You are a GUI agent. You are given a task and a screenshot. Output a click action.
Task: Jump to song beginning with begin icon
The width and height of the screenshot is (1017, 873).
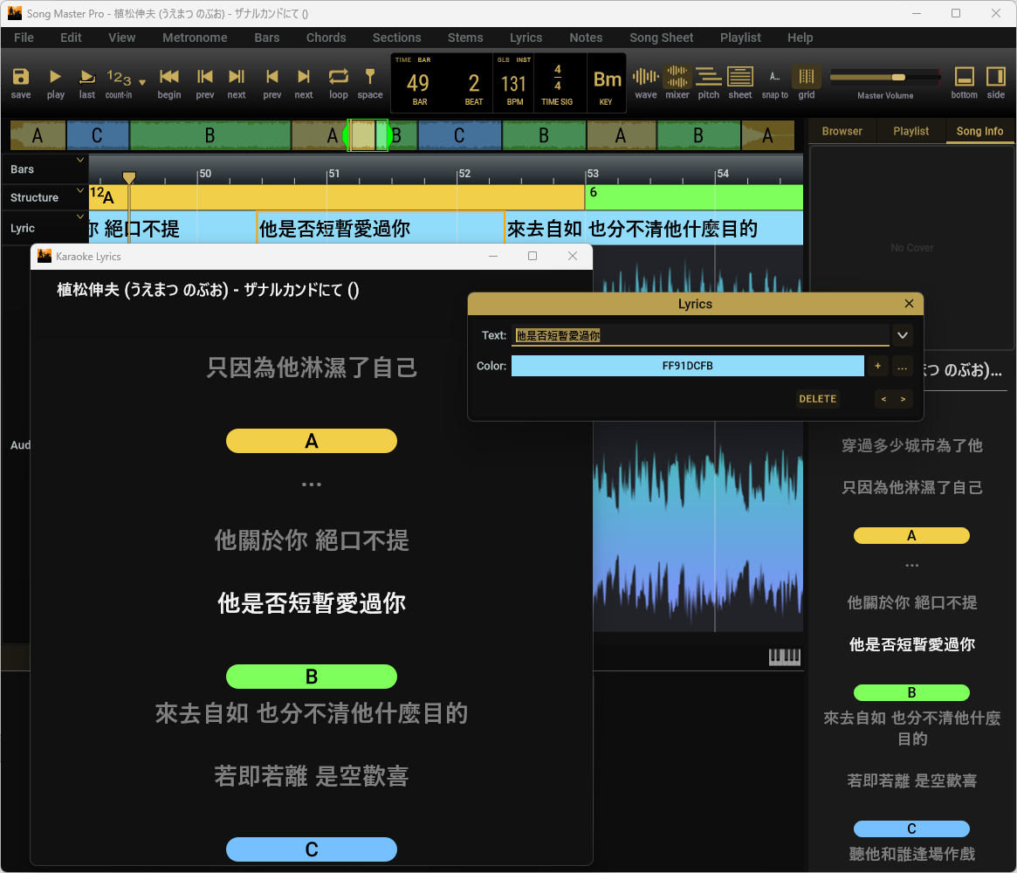point(169,77)
